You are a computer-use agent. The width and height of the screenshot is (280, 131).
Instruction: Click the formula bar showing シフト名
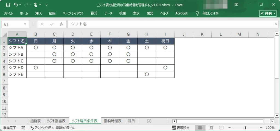(171, 24)
